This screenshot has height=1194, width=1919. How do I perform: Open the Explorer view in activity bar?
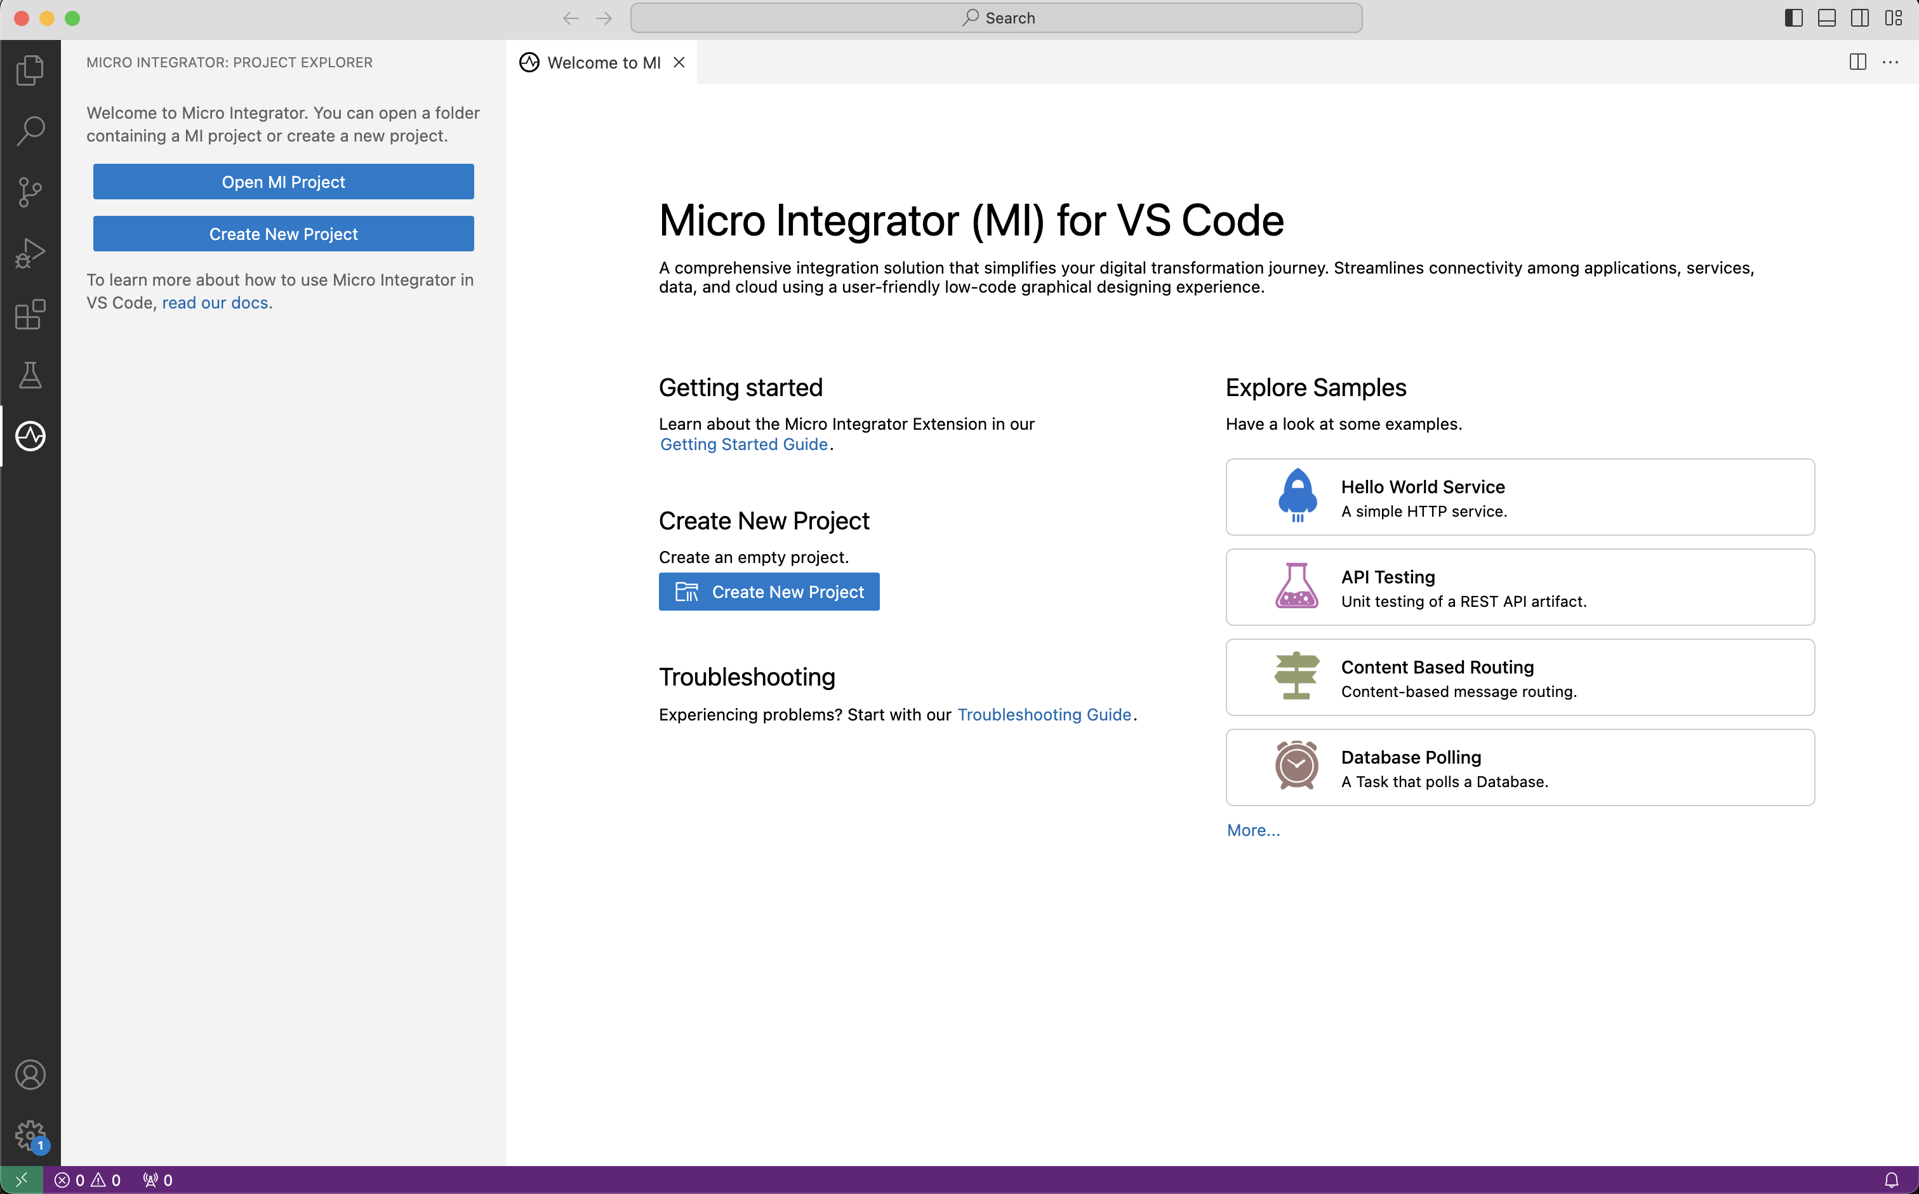coord(30,70)
